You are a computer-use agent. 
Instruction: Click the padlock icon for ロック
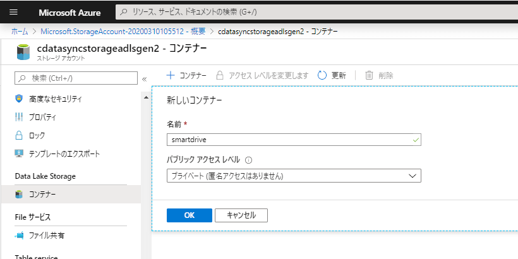(x=19, y=135)
